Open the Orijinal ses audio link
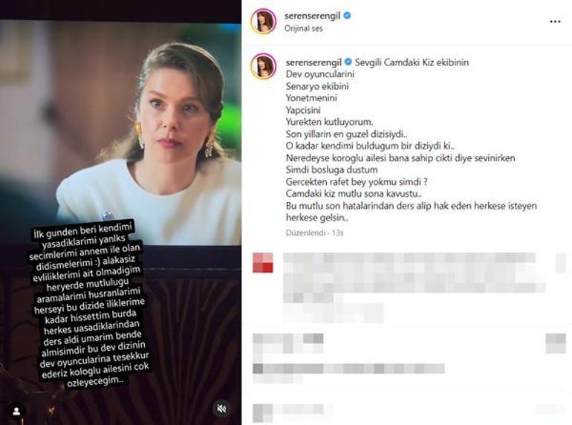This screenshot has width=572, height=425. (304, 28)
